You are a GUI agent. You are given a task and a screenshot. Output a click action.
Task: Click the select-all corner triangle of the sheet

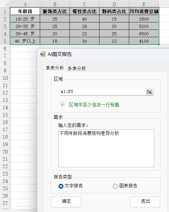point(7,4)
